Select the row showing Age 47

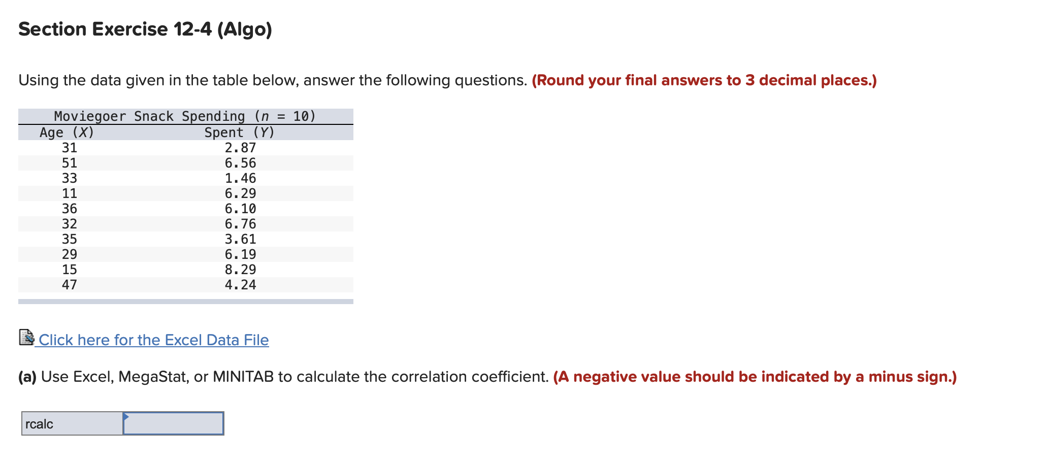(152, 285)
